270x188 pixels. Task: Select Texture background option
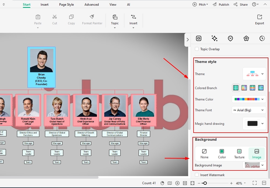click(239, 154)
